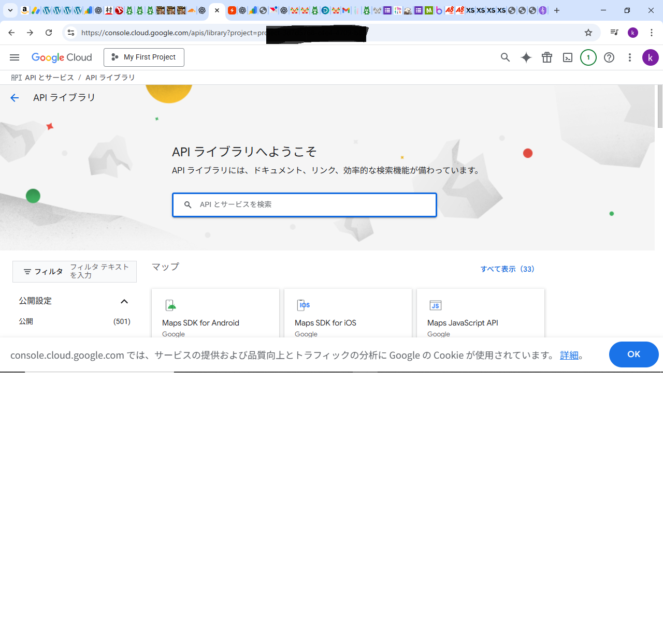Open the main navigation hamburger menu
Screen dimensions: 663x621
(15, 57)
